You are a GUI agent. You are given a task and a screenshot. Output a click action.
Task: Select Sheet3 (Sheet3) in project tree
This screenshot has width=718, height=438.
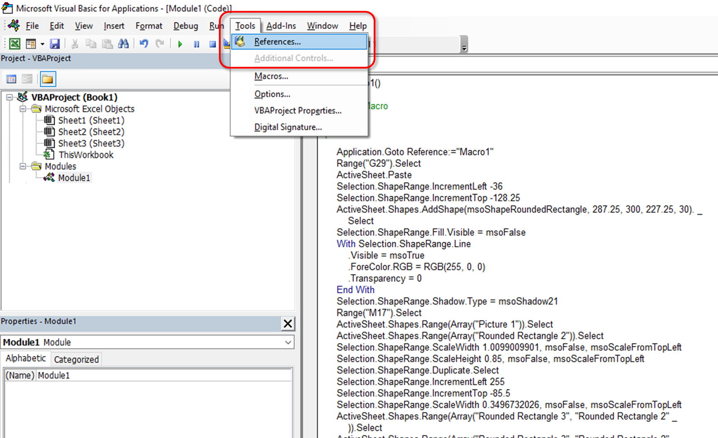[x=91, y=143]
